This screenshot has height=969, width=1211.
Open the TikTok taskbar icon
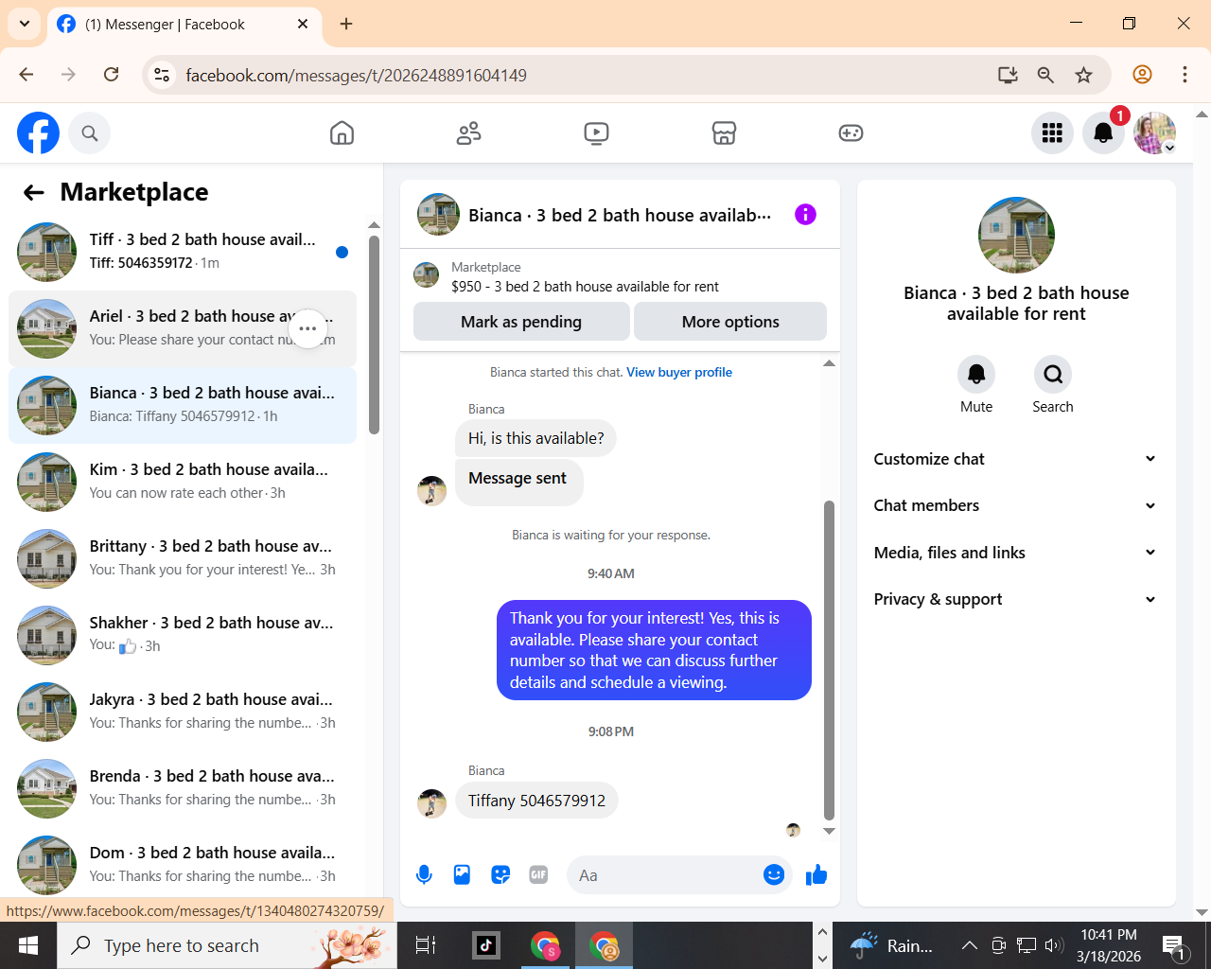tap(486, 945)
